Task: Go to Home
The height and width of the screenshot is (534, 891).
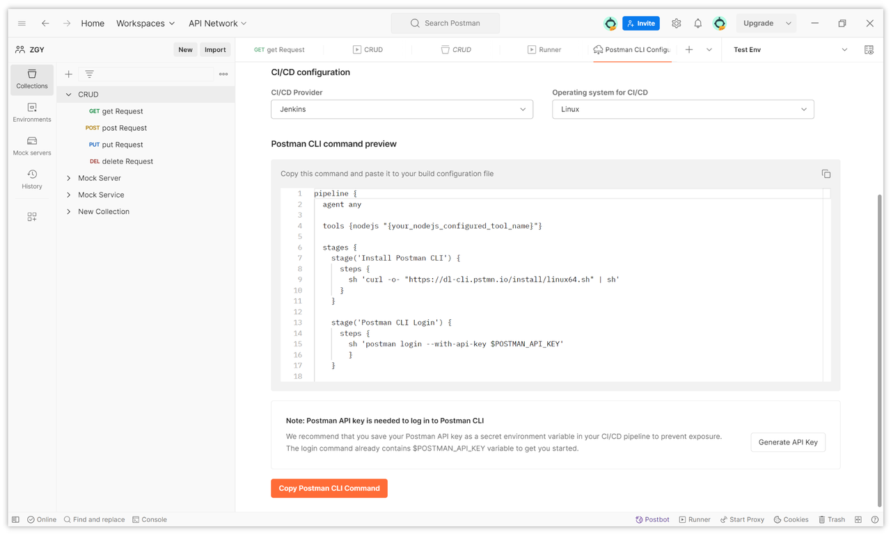Action: tap(93, 23)
